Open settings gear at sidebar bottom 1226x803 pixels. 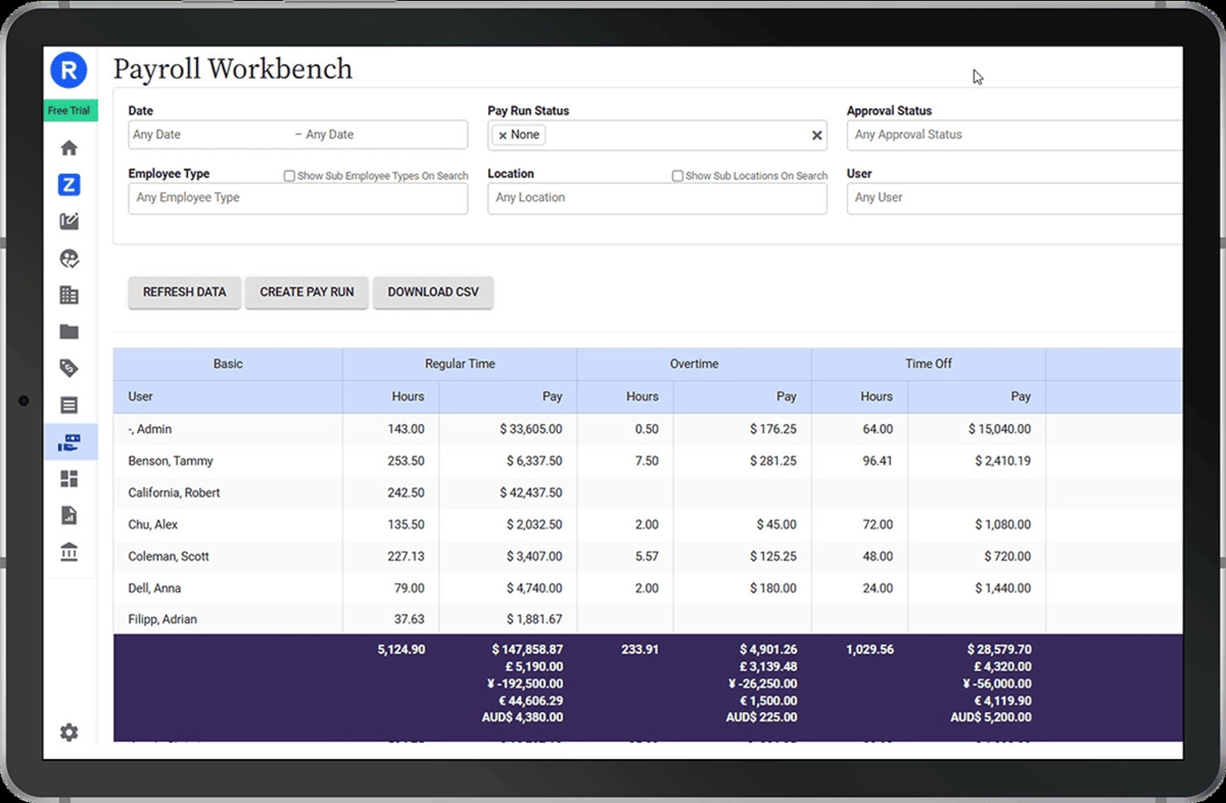click(69, 732)
